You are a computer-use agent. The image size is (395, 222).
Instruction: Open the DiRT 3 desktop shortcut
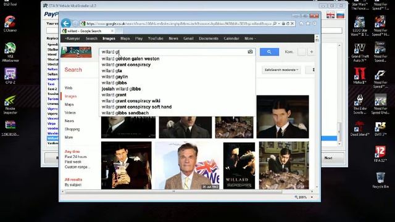point(380,129)
